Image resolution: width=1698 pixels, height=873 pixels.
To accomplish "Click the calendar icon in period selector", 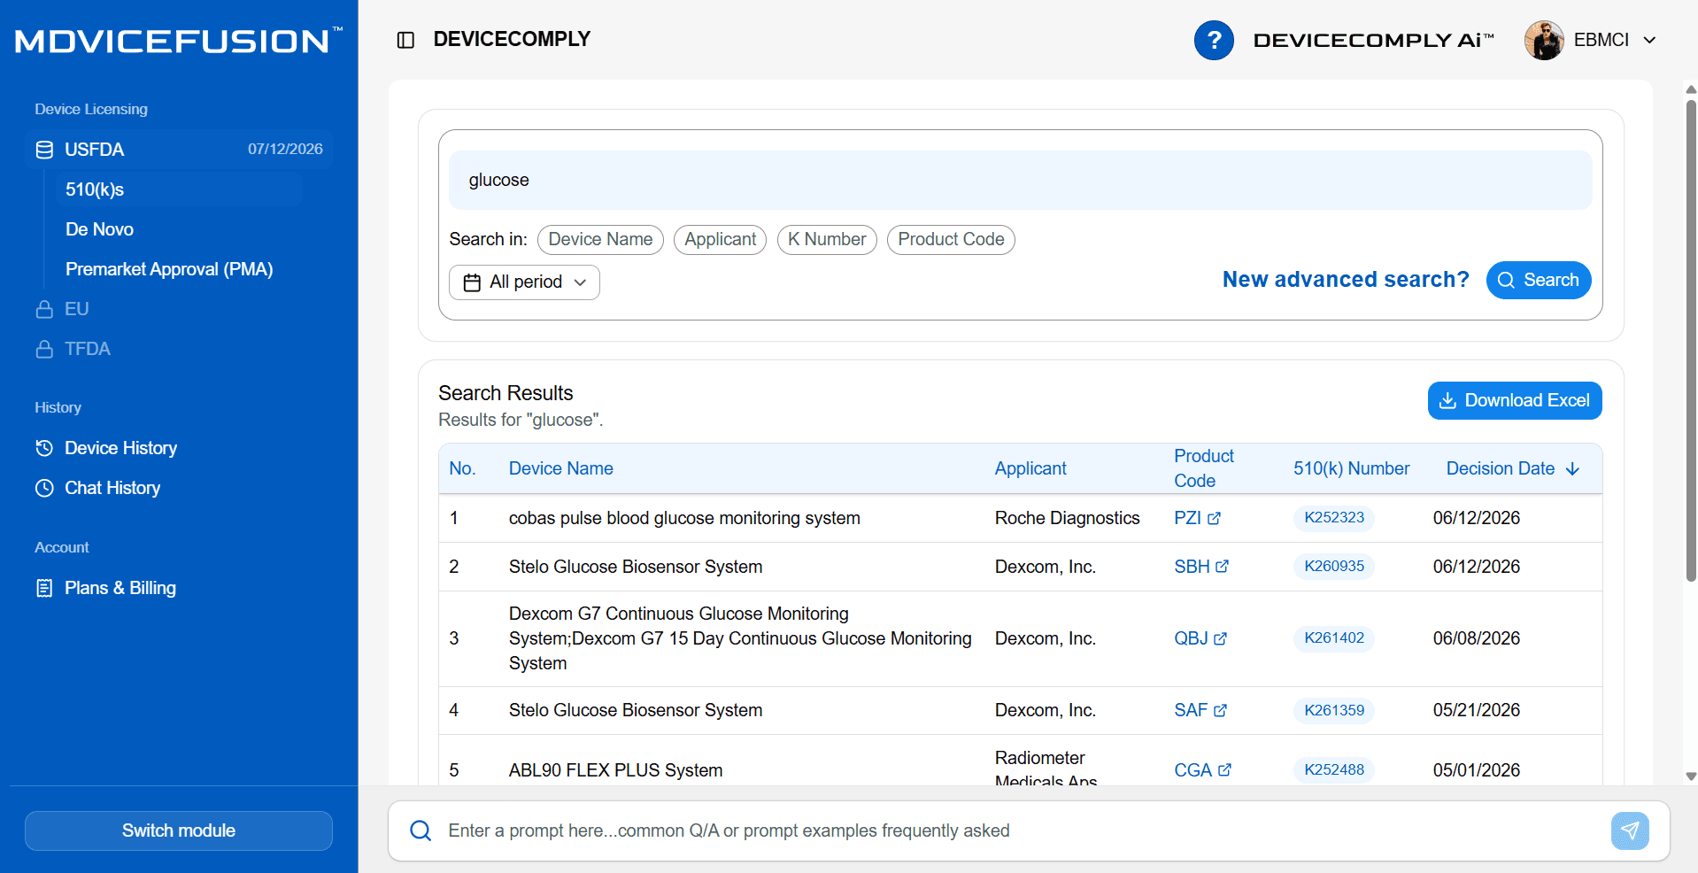I will [472, 282].
